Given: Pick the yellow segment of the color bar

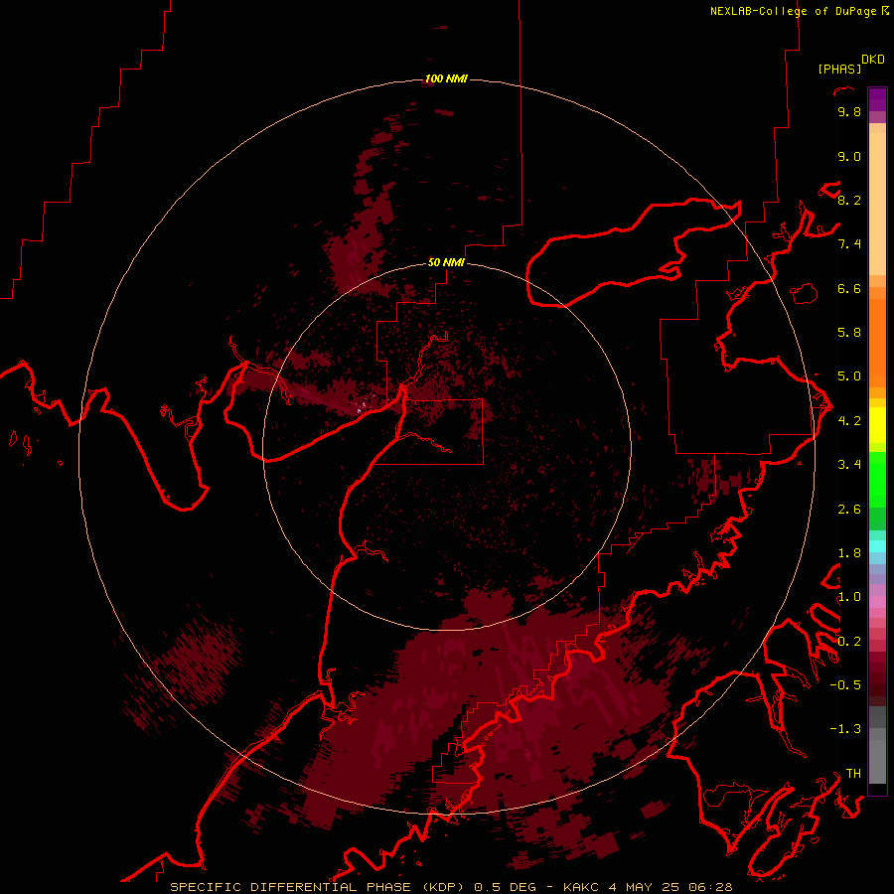Looking at the screenshot, I should tap(877, 424).
